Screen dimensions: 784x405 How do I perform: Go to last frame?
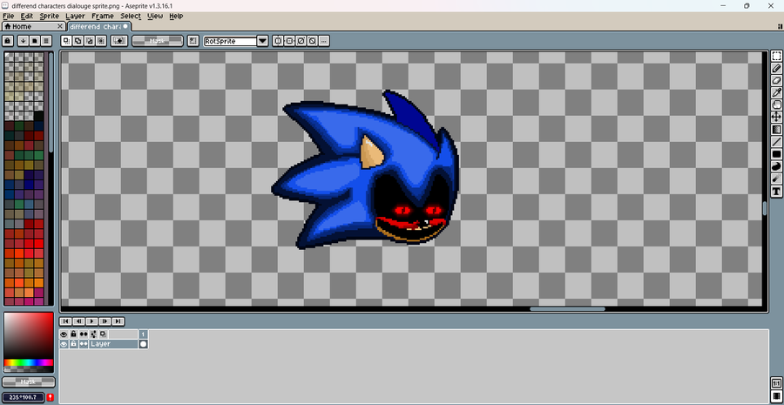[118, 321]
